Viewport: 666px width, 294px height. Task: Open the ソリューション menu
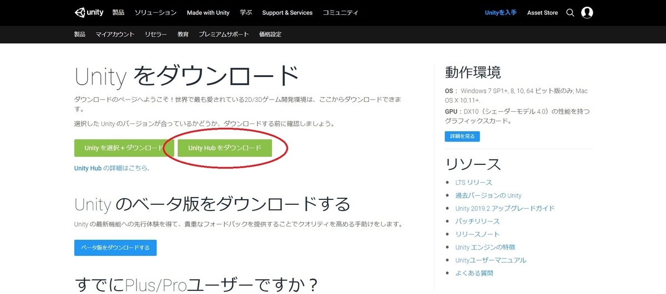pos(156,12)
